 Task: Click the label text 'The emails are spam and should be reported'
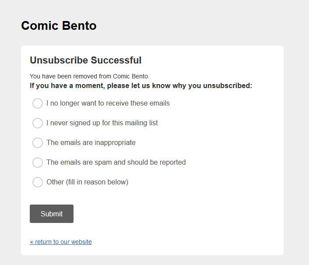[116, 163]
